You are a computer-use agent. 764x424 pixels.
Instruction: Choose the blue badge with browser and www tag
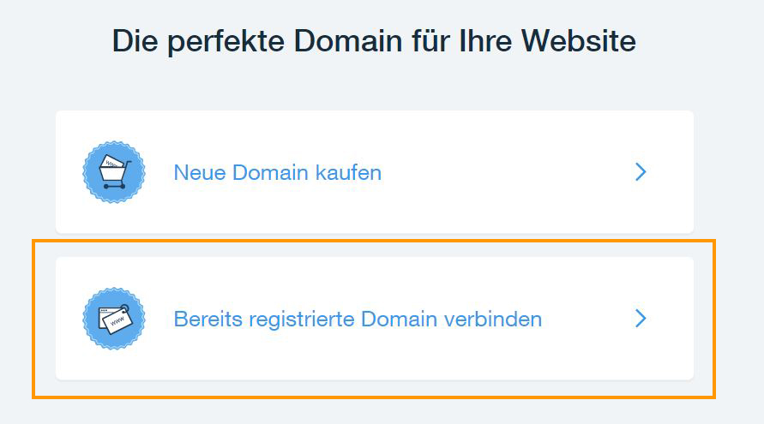pos(114,319)
